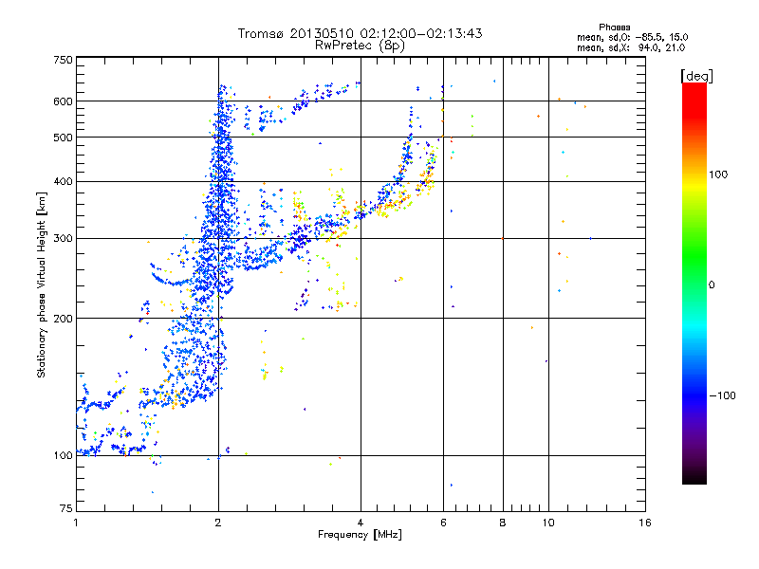Viewport: 759px width, 569px height.
Task: Select the 'mean, sd,O: -85.5, 15.0' line
Action: coord(632,37)
